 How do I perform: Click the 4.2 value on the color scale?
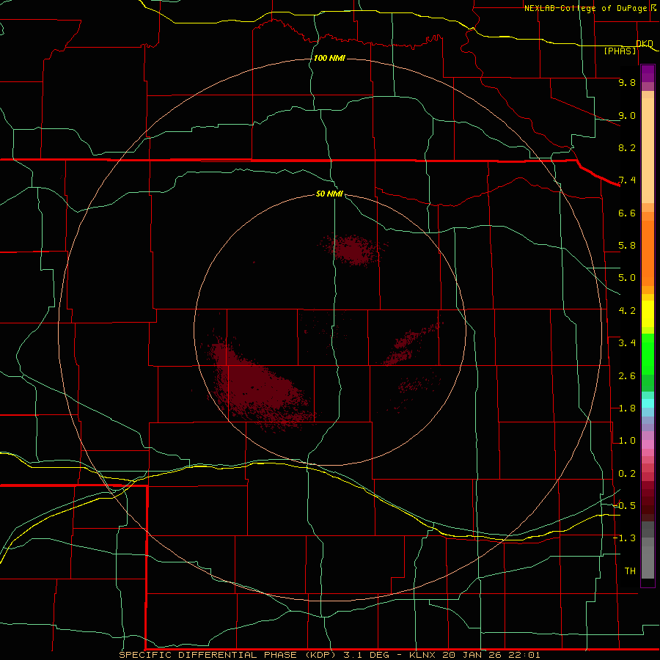(627, 311)
